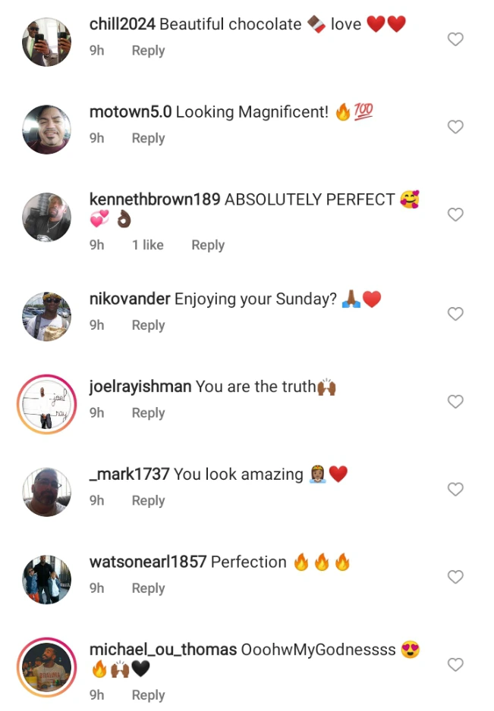Image resolution: width=494 pixels, height=711 pixels.
Task: Tap watsonearl1857's profile picture
Action: point(47,580)
